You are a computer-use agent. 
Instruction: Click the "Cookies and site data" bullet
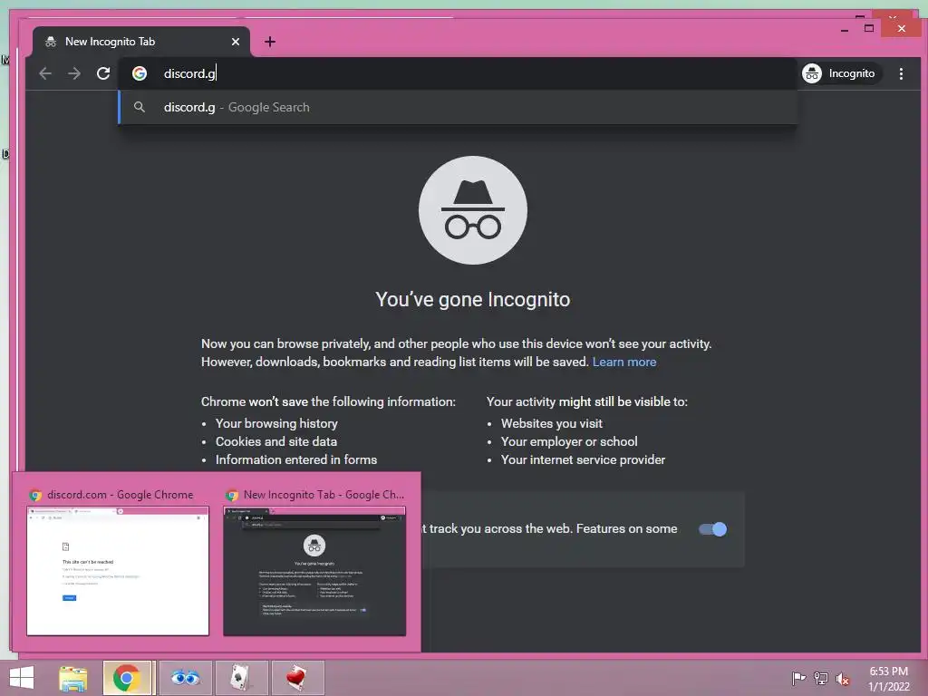pos(276,441)
